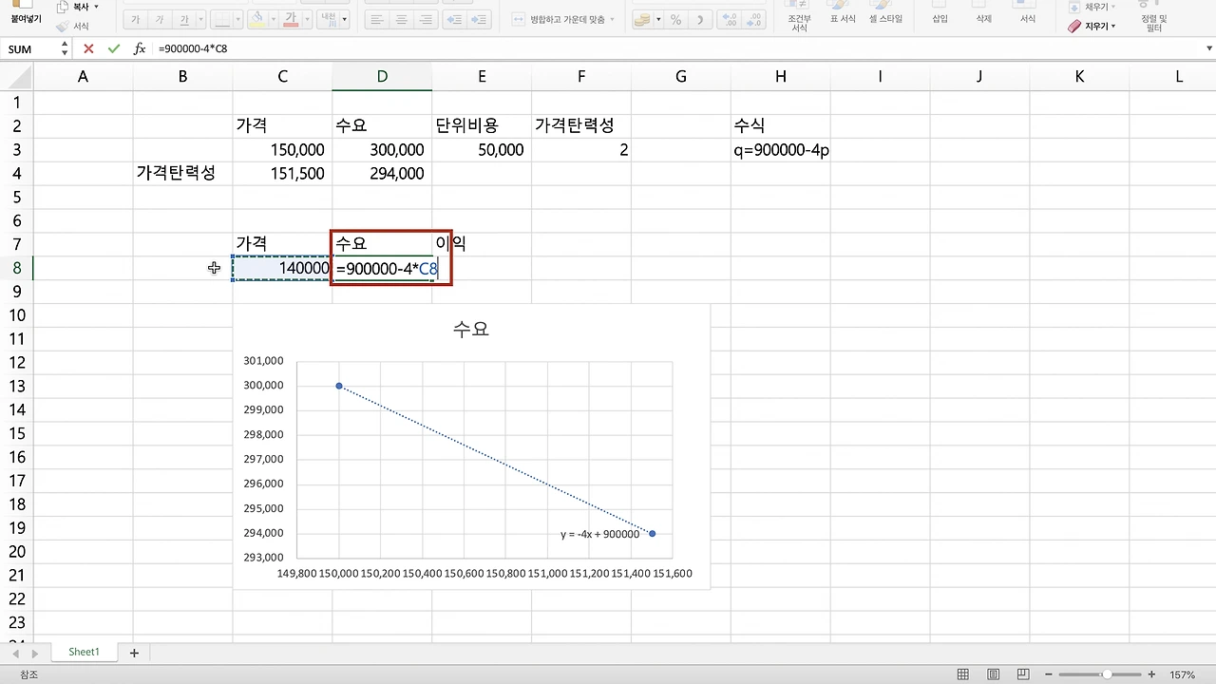1216x684 pixels.
Task: Go to the previous sheet tab arrow
Action: pyautogui.click(x=15, y=653)
